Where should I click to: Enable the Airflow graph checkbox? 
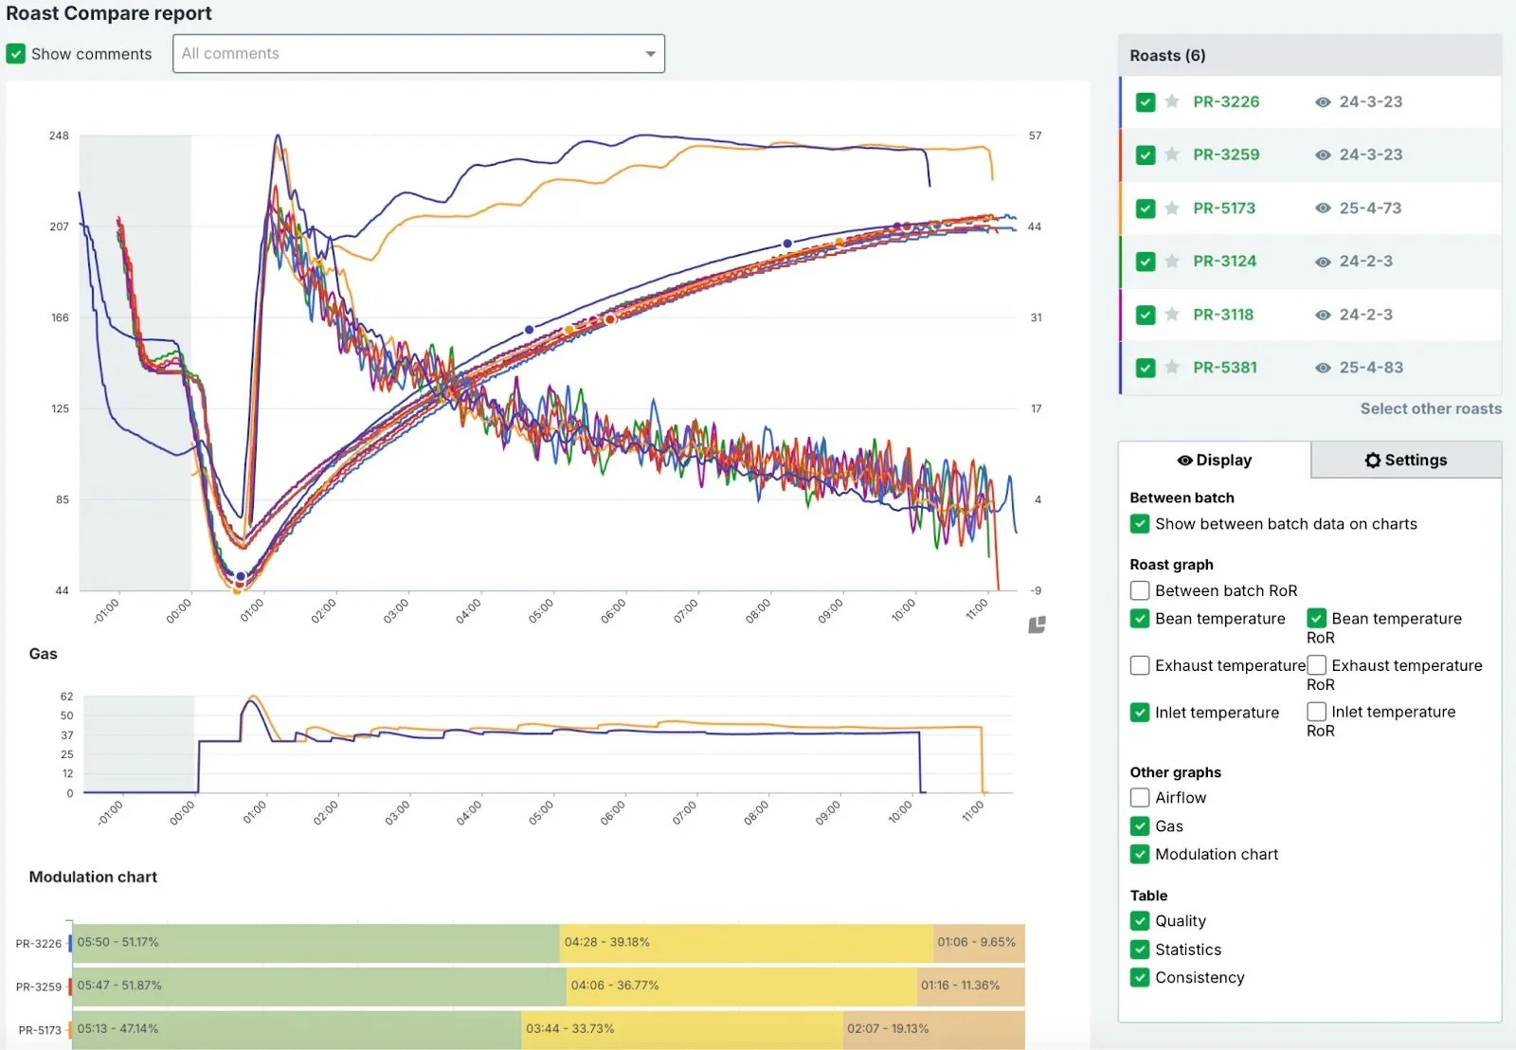tap(1140, 797)
